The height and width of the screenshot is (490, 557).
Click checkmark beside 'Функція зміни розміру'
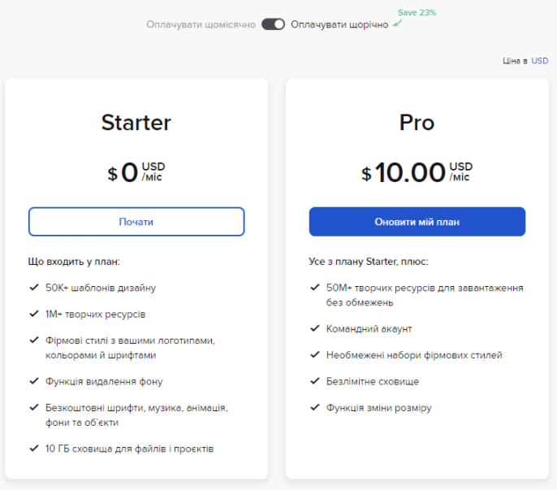click(x=315, y=407)
